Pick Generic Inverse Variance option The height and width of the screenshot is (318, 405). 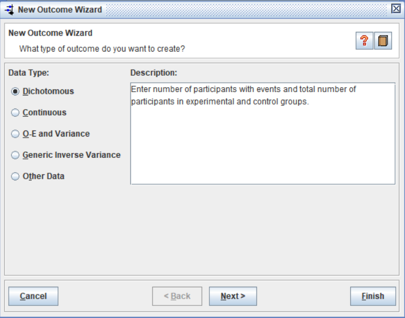[x=15, y=155]
